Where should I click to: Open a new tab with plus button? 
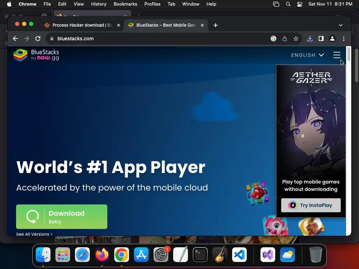216,25
